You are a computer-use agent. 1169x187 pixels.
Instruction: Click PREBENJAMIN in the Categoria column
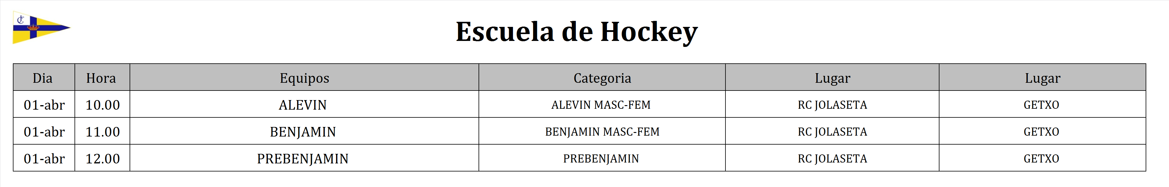pyautogui.click(x=601, y=159)
